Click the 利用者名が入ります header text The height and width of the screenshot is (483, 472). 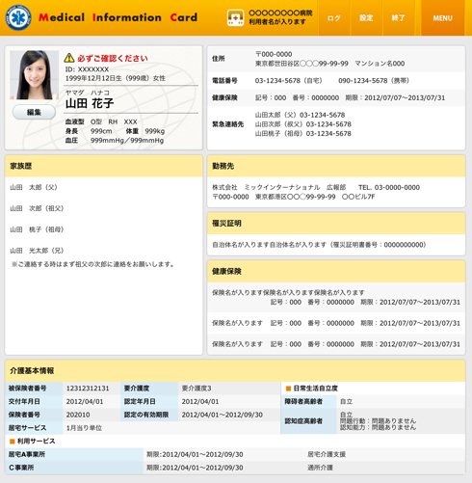(277, 22)
